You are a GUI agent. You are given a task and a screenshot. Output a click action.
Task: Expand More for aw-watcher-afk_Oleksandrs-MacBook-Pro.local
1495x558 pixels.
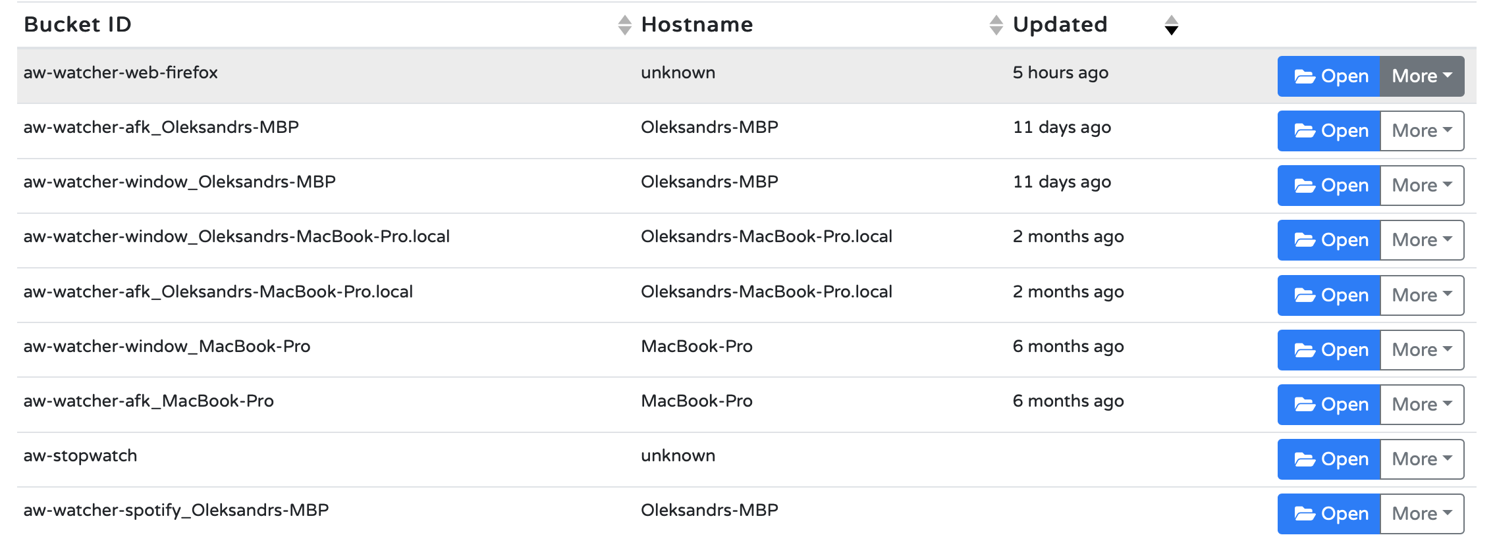coord(1422,295)
